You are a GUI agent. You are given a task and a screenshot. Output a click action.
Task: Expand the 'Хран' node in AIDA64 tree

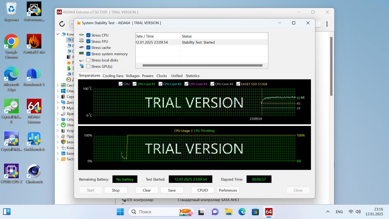[x=58, y=114]
